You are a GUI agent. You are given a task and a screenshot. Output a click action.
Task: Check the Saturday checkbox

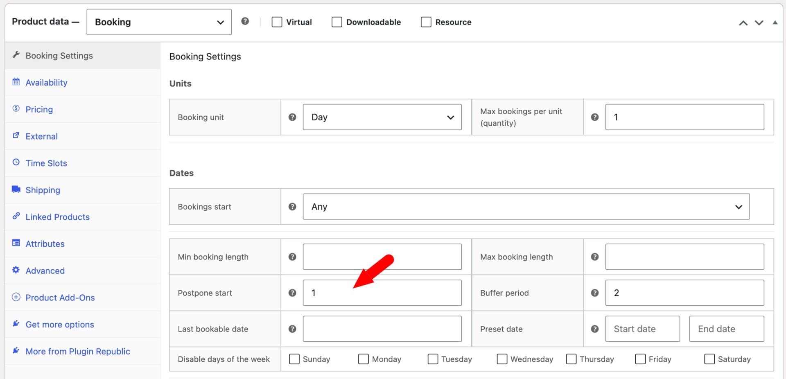(x=709, y=359)
